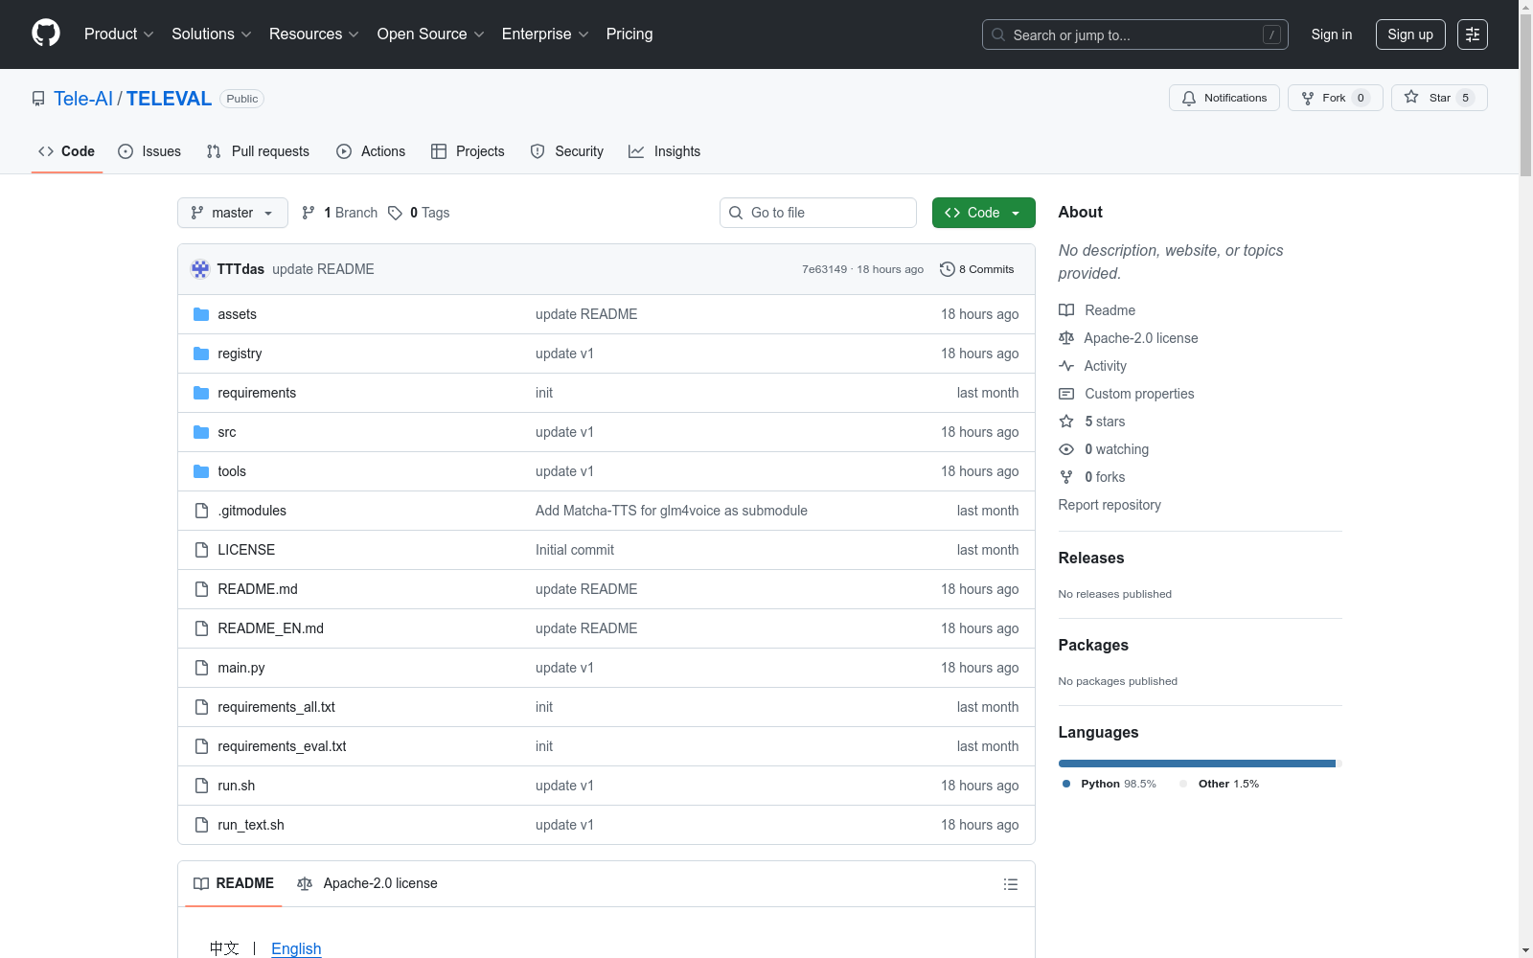Click the Notifications bell button
Viewport: 1533px width, 958px height.
1224,98
